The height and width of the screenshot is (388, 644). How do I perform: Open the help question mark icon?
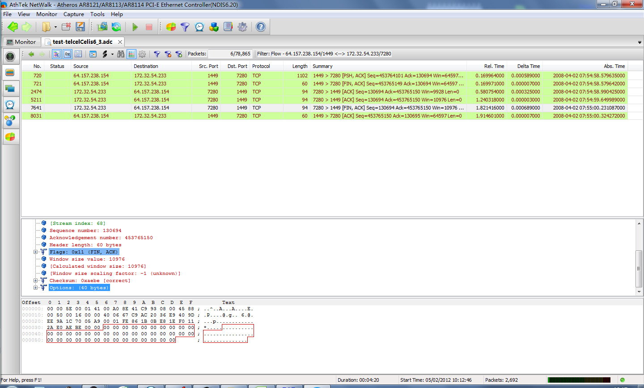pos(261,27)
